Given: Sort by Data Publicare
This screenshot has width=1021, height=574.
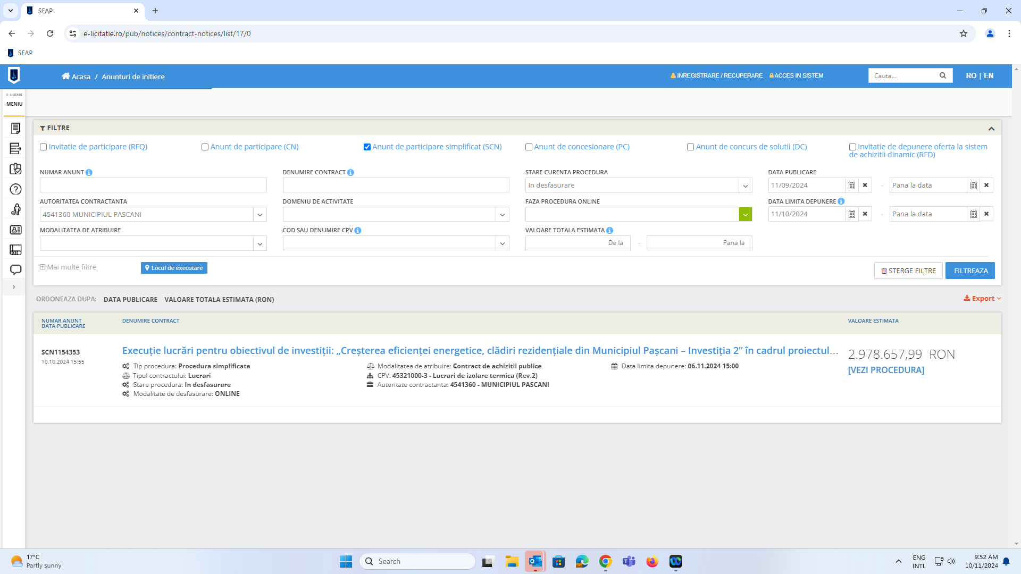Looking at the screenshot, I should [130, 300].
